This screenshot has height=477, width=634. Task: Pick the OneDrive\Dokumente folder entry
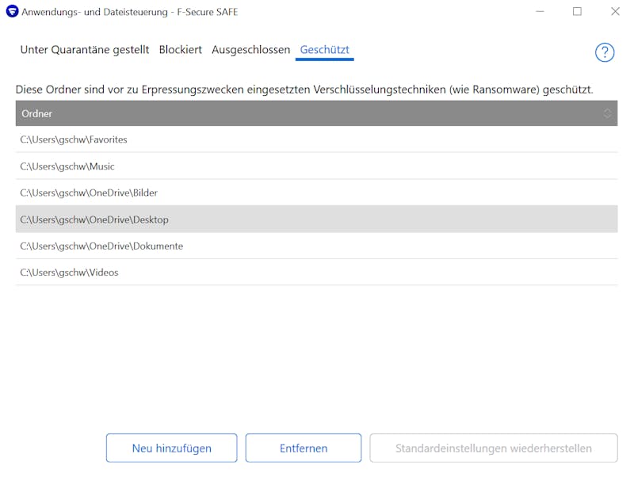tap(101, 246)
